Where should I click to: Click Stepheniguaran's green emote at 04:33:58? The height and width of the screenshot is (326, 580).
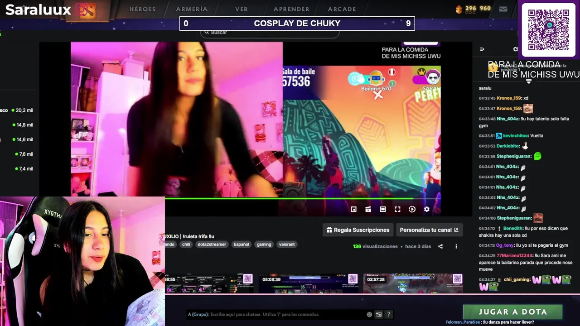[537, 156]
